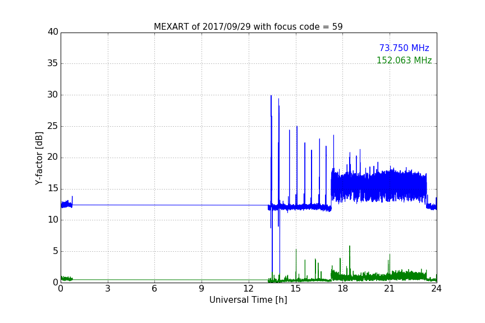Screen dimensions: 485x323
Task: Click the y-axis tick label 30
Action: point(53,95)
